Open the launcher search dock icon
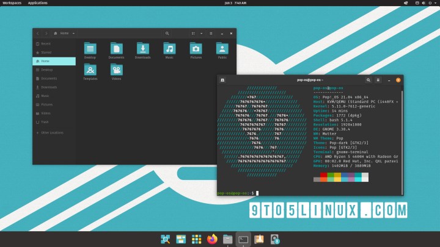 165,239
